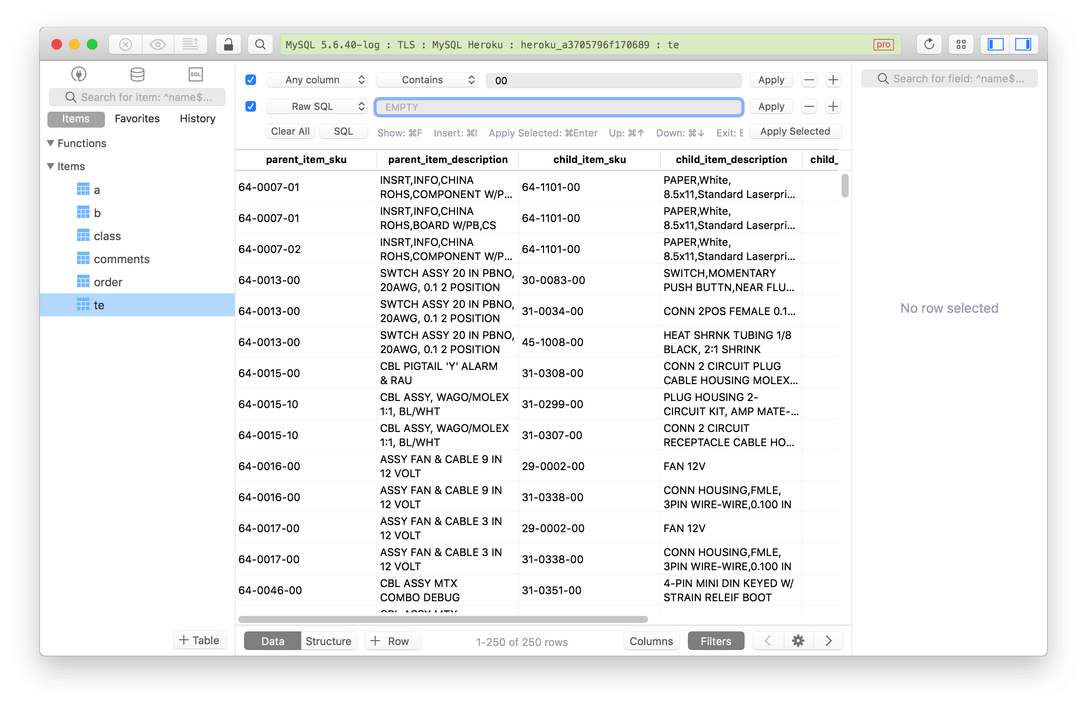This screenshot has height=708, width=1087.
Task: Click the Apply Selected button
Action: coord(795,132)
